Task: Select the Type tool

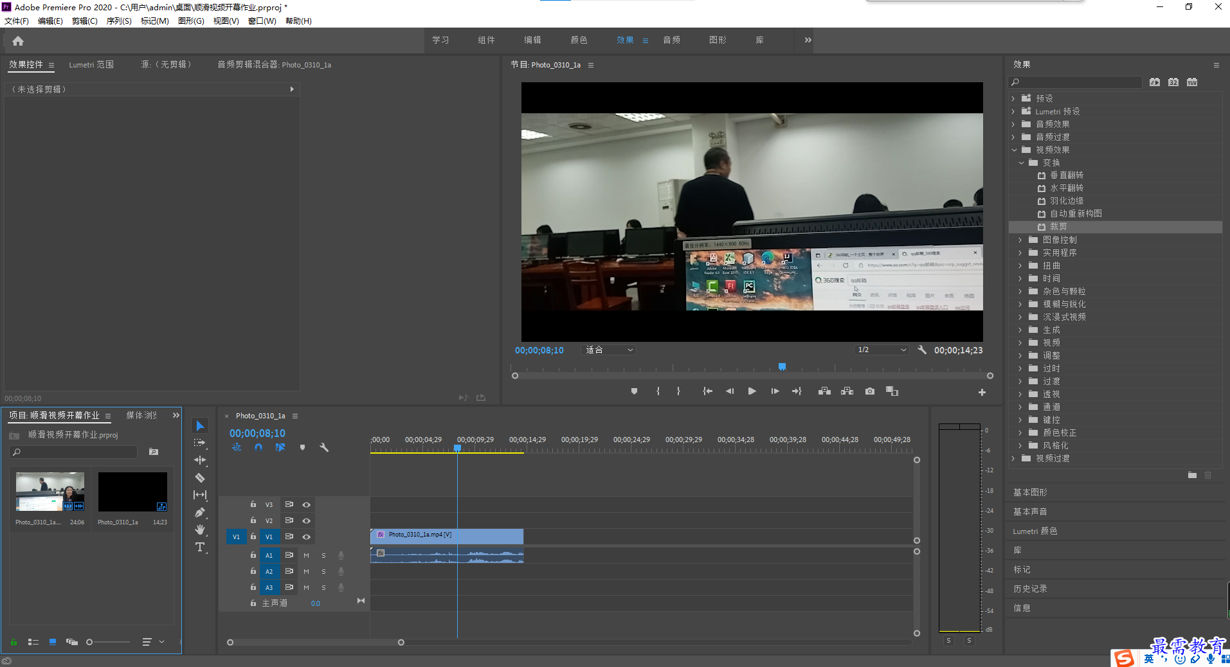Action: tap(200, 547)
